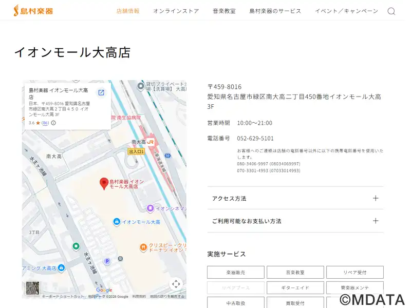Click the 南生協病院 label on map
411x308 pixels.
pos(129,118)
